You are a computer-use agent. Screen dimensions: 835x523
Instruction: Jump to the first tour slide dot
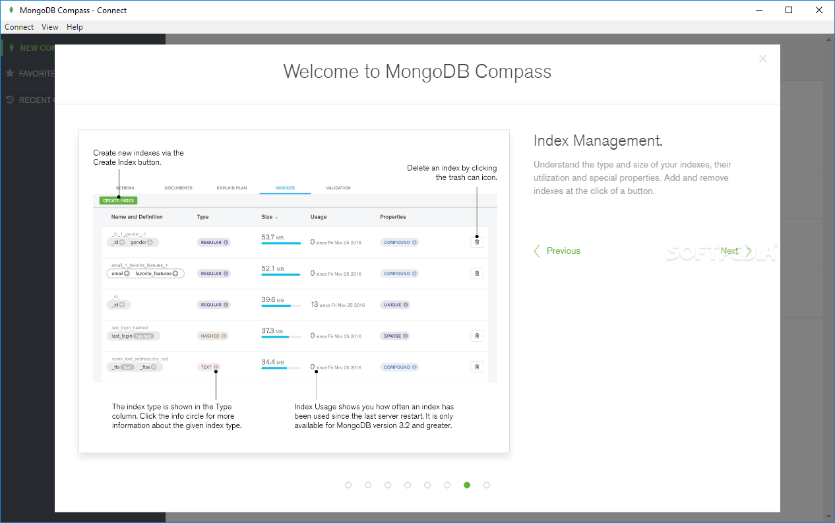pyautogui.click(x=348, y=485)
